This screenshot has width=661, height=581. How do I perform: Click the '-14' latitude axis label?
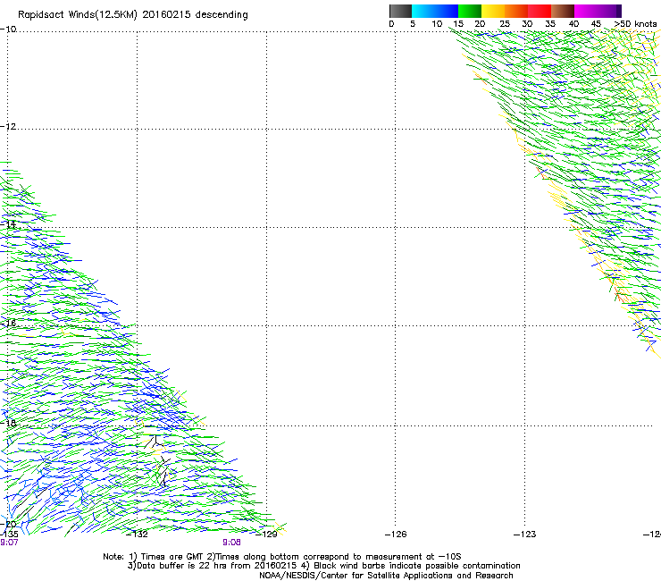click(x=8, y=224)
